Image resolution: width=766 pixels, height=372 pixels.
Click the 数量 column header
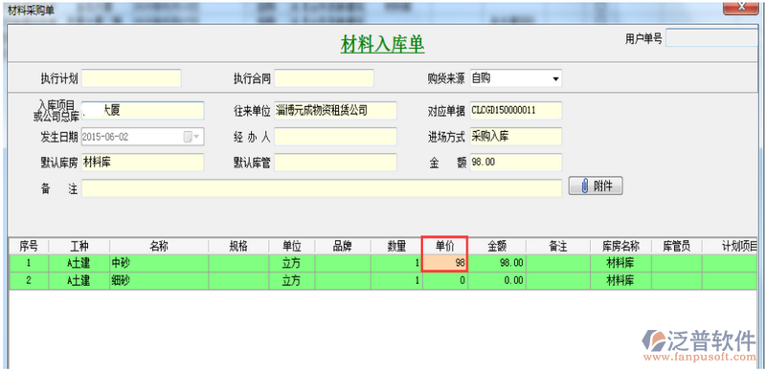tap(396, 247)
